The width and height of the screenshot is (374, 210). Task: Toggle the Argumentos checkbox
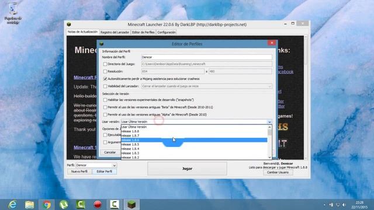point(105,142)
